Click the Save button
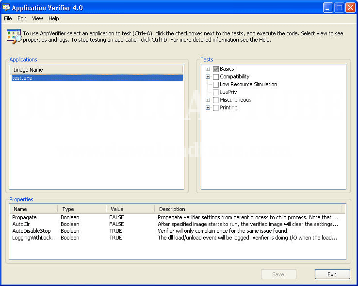The image size is (358, 286). pyautogui.click(x=278, y=274)
